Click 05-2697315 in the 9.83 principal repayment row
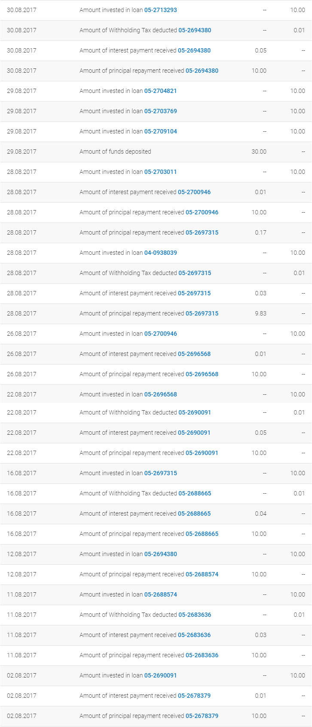 coord(202,313)
